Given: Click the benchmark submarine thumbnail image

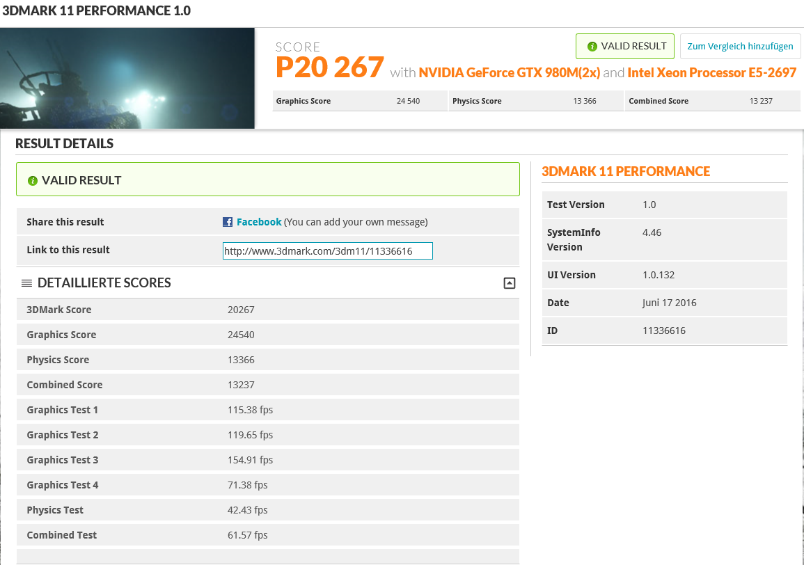Looking at the screenshot, I should [127, 78].
